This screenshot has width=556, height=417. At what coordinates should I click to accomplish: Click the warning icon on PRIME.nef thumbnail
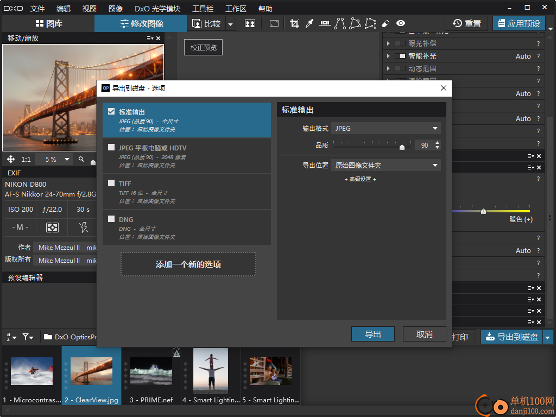click(x=176, y=352)
